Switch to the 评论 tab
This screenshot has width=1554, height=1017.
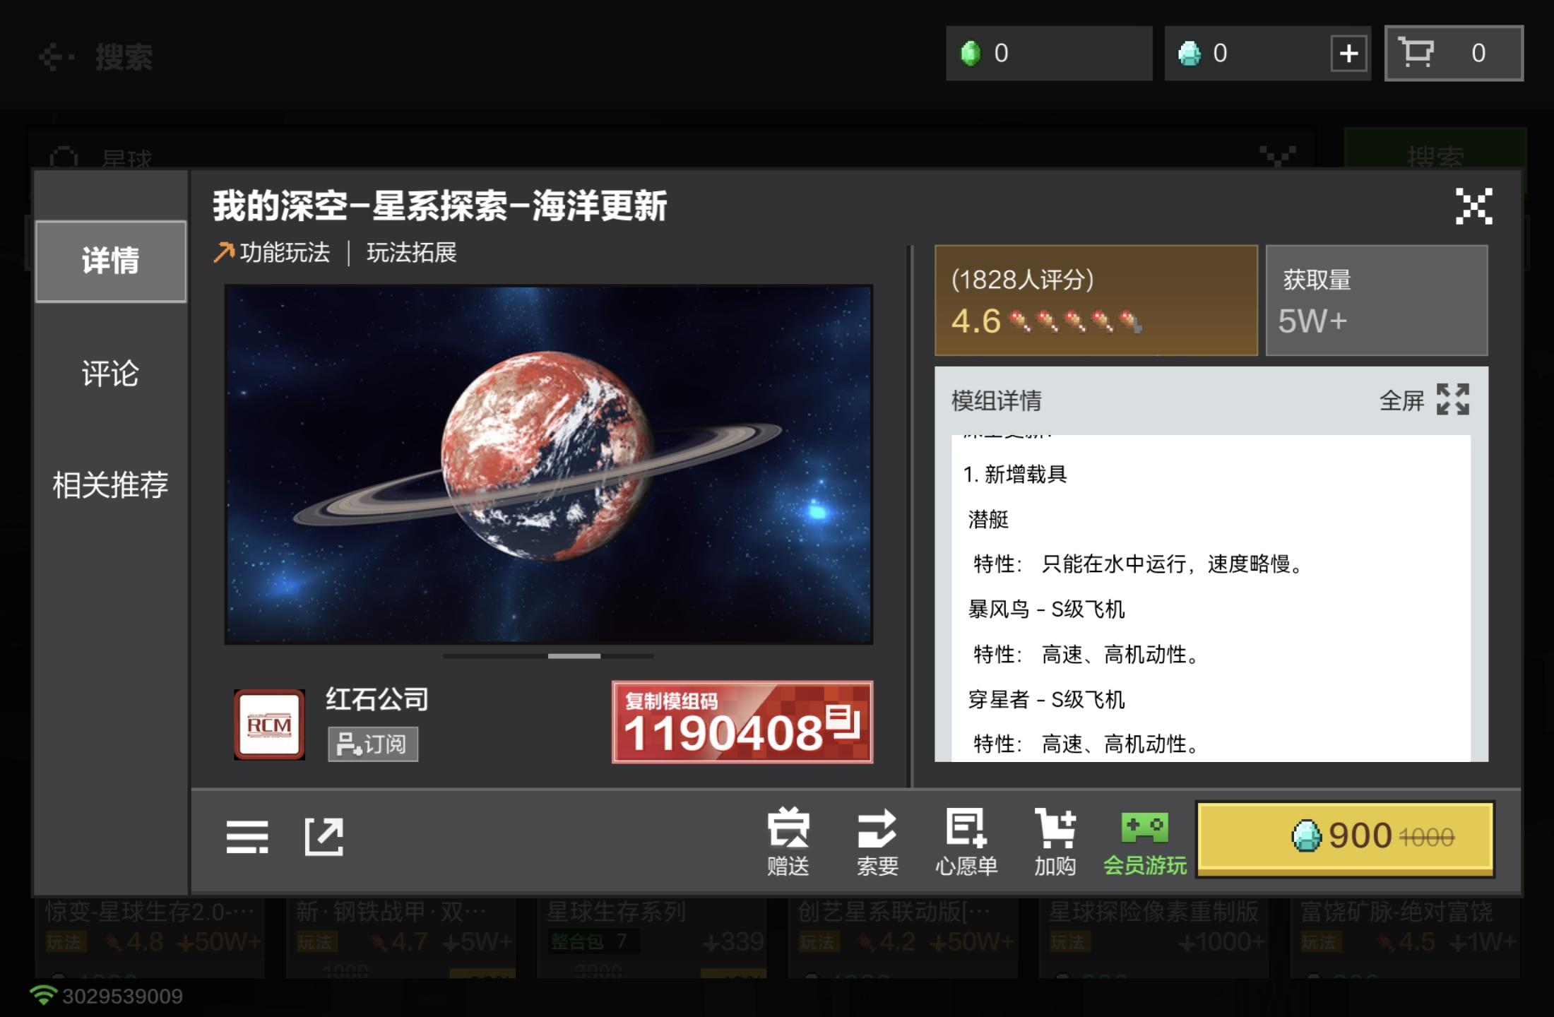110,373
